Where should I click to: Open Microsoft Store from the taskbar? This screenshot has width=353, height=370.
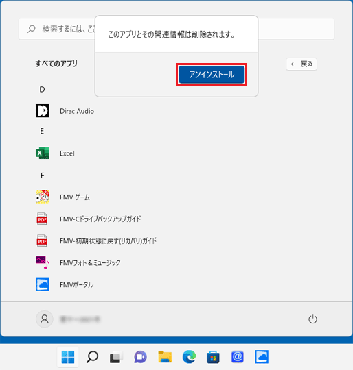[213, 357]
